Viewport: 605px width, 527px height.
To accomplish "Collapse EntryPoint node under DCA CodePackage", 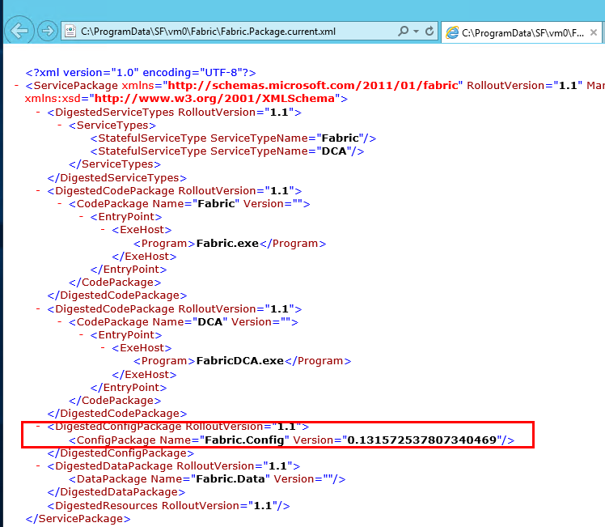I will (82, 334).
